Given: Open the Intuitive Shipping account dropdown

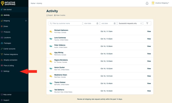Looking at the screenshot, I should [162, 3].
